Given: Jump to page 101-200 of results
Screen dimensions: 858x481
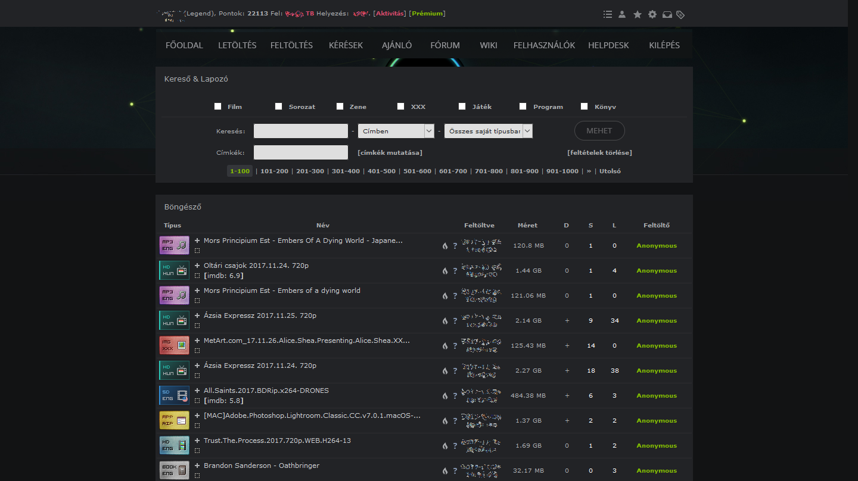Looking at the screenshot, I should point(274,171).
